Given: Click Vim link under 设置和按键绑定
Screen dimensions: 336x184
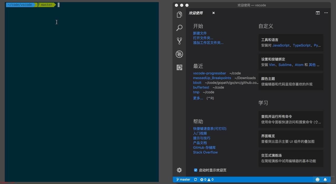Looking at the screenshot, I should (272, 65).
